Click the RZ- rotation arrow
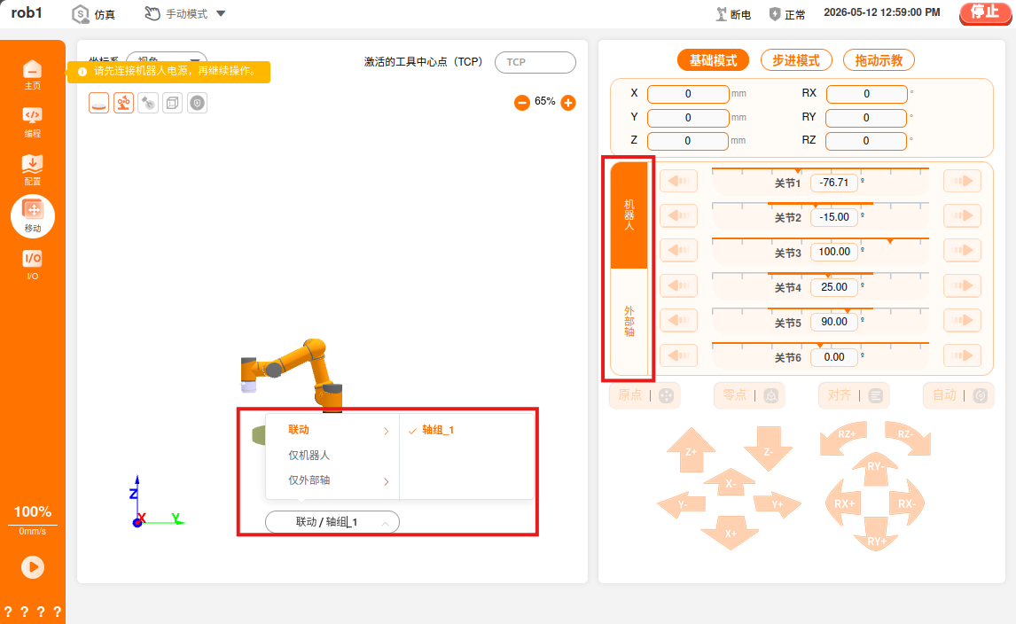Viewport: 1016px width, 624px height. pos(909,437)
